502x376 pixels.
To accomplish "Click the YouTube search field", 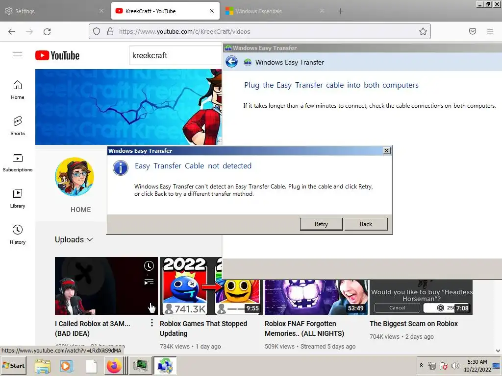I will pos(176,55).
